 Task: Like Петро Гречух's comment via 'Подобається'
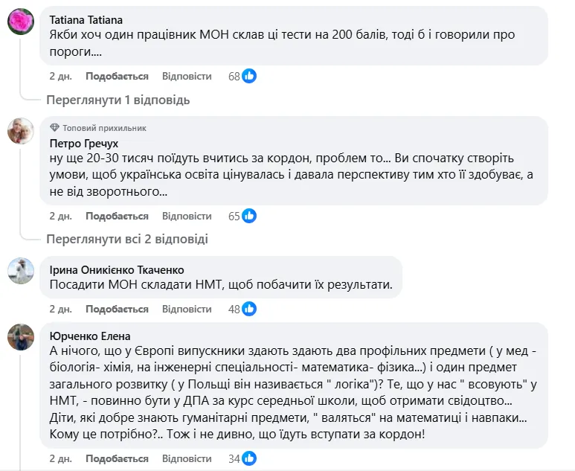click(117, 216)
